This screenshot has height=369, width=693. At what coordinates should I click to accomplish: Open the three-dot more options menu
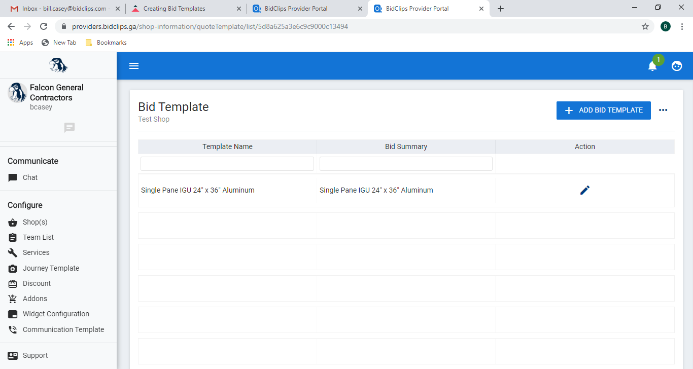(663, 110)
